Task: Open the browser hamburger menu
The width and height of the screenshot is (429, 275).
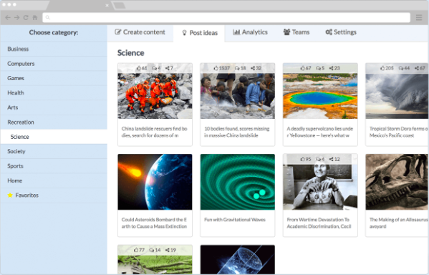Action: click(x=419, y=17)
